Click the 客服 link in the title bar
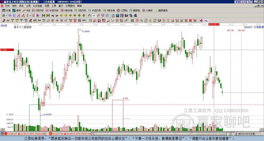Screen dimensions: 264x141 click(237, 2)
